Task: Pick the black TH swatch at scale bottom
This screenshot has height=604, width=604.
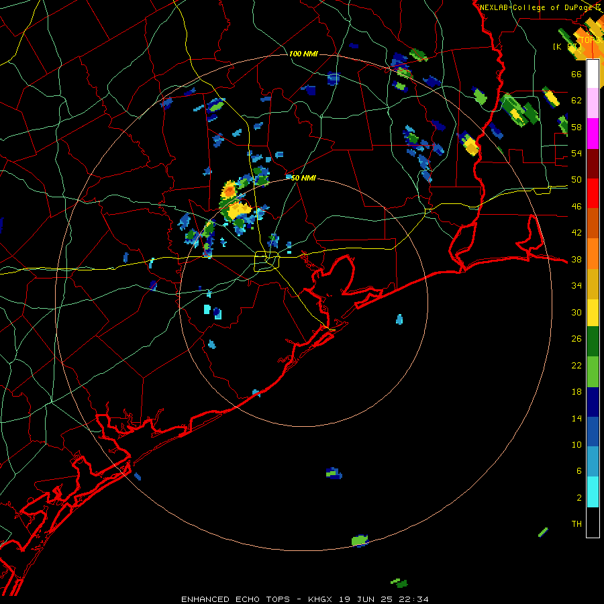Action: (593, 522)
